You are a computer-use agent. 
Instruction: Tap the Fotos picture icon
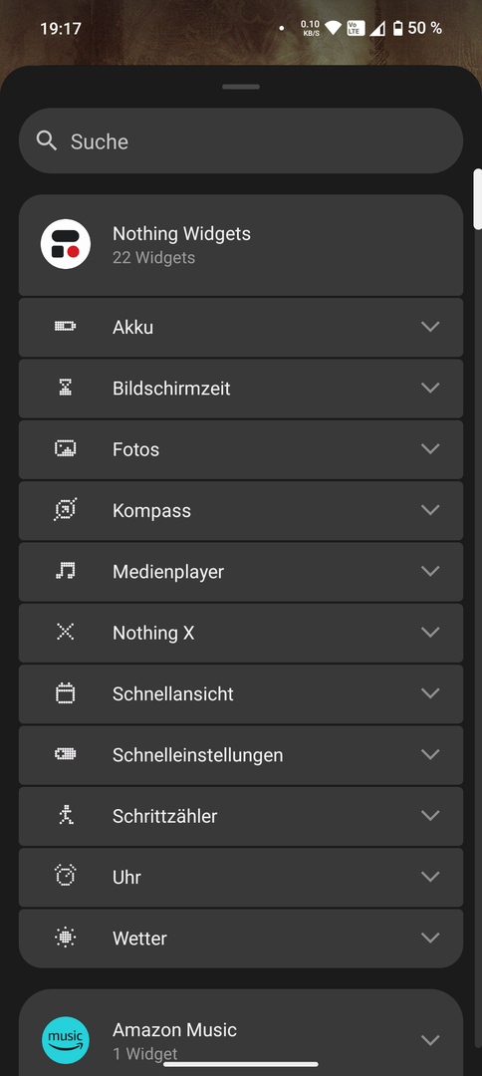click(x=65, y=448)
